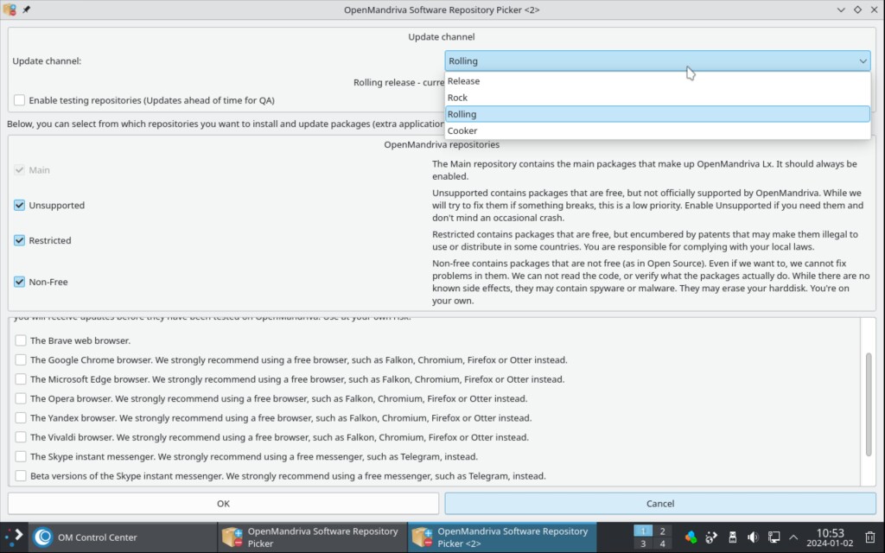Enable the Brave web browser repository
885x553 pixels.
coord(21,340)
